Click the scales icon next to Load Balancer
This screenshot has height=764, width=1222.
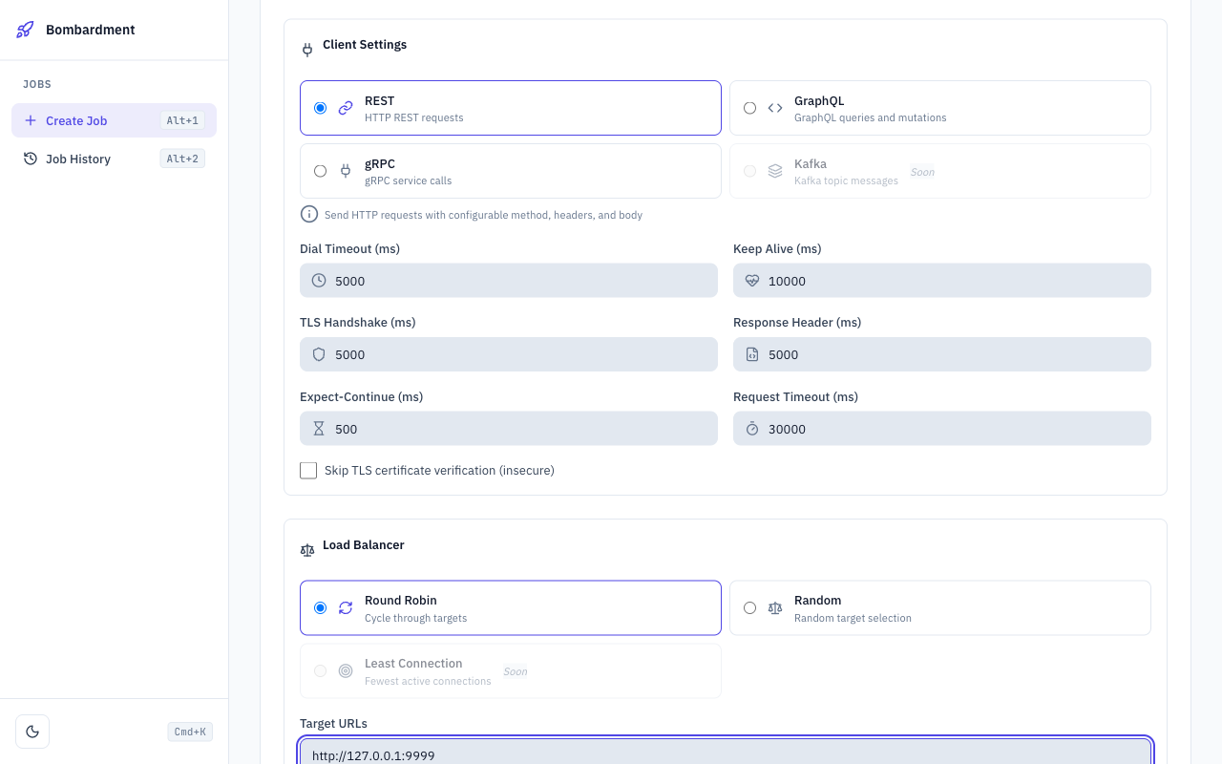[x=306, y=550]
